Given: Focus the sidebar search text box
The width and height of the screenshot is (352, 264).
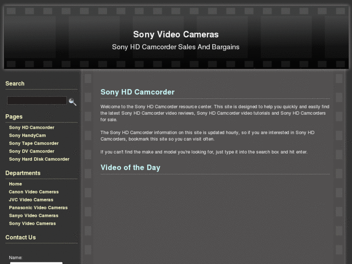Looking at the screenshot, I should point(37,100).
